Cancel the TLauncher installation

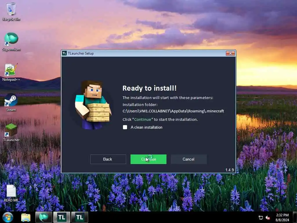click(x=189, y=159)
